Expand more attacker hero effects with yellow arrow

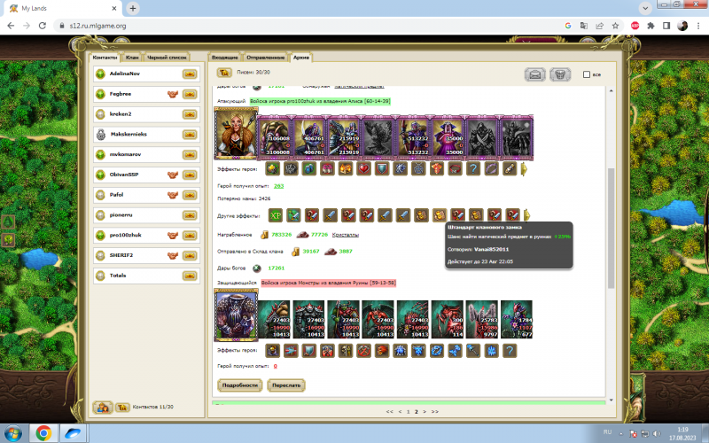pos(525,169)
